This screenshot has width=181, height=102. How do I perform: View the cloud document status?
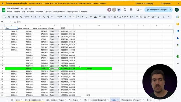point(30,9)
